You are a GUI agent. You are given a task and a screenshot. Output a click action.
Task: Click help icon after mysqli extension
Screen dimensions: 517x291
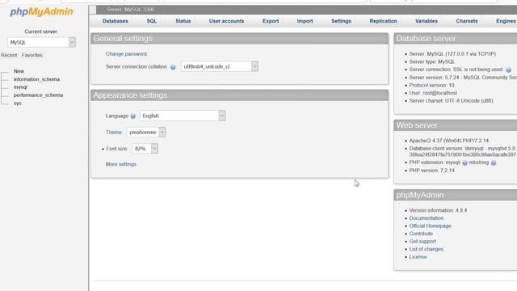pos(464,163)
